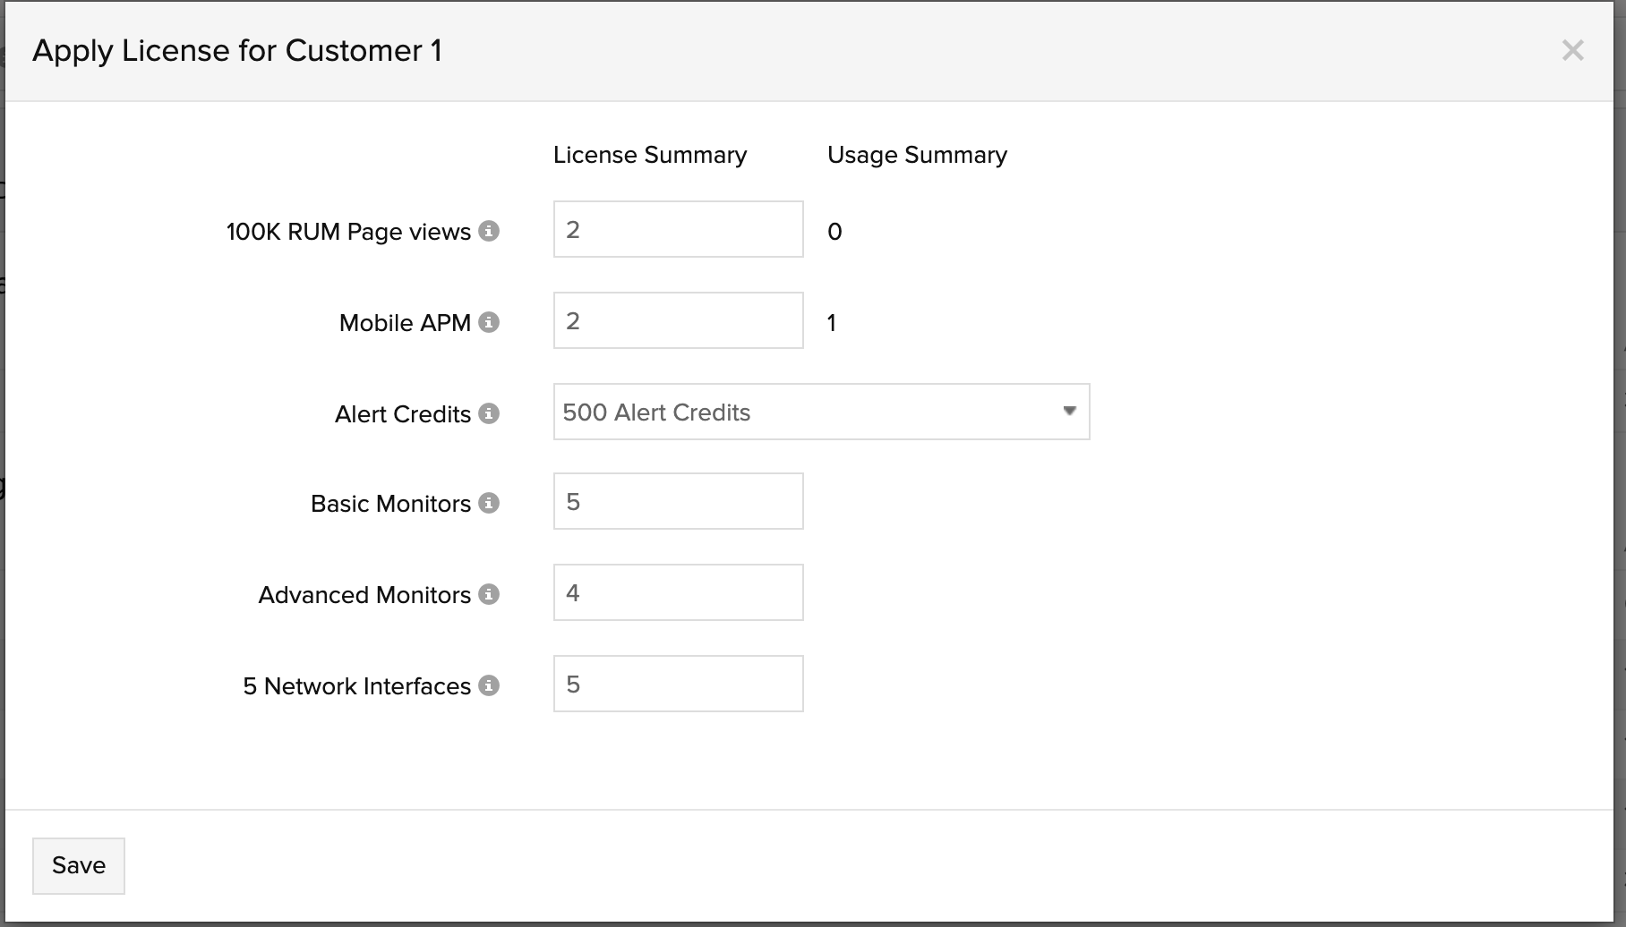Focus the 100K RUM Page views field
This screenshot has height=927, width=1626.
pyautogui.click(x=678, y=230)
